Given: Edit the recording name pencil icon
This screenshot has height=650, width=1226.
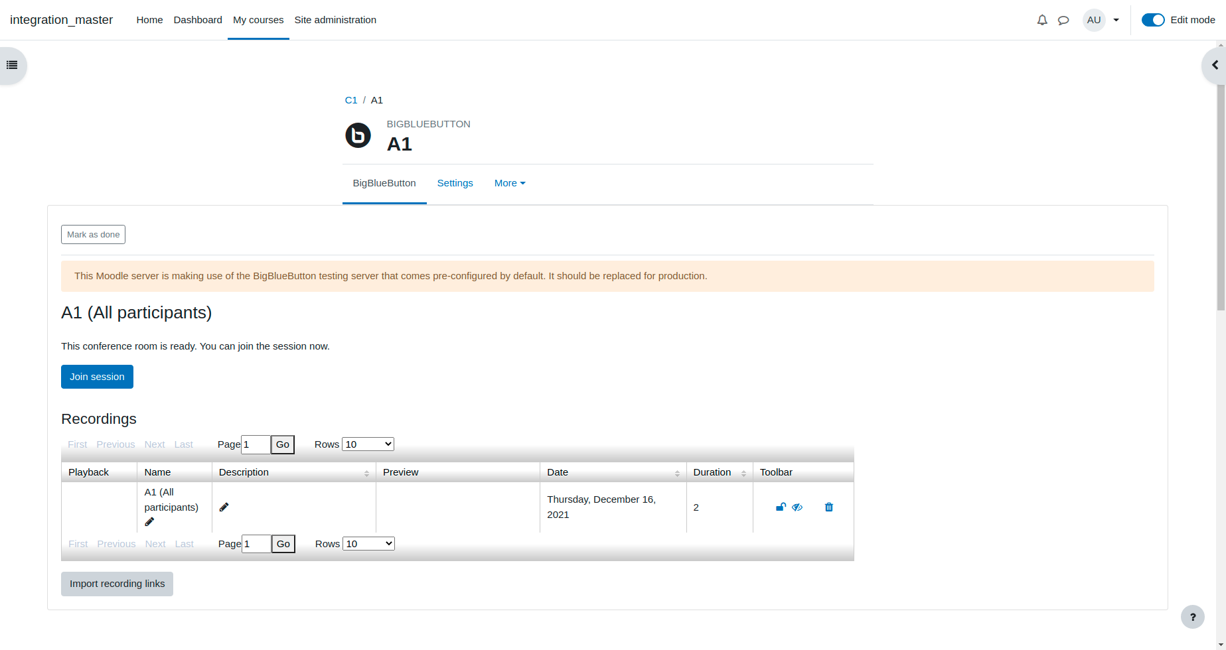Looking at the screenshot, I should coord(149,522).
